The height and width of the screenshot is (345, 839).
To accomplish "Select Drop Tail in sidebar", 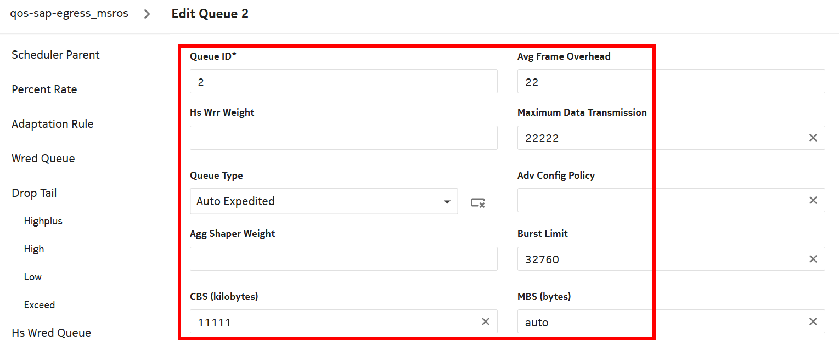I will point(34,193).
